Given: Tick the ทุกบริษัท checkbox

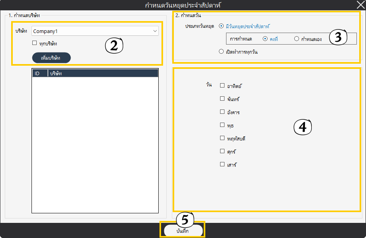Looking at the screenshot, I should [x=35, y=43].
